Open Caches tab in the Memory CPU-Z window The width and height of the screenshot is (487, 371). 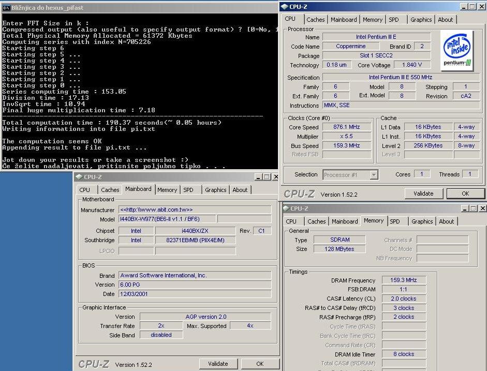[317, 221]
